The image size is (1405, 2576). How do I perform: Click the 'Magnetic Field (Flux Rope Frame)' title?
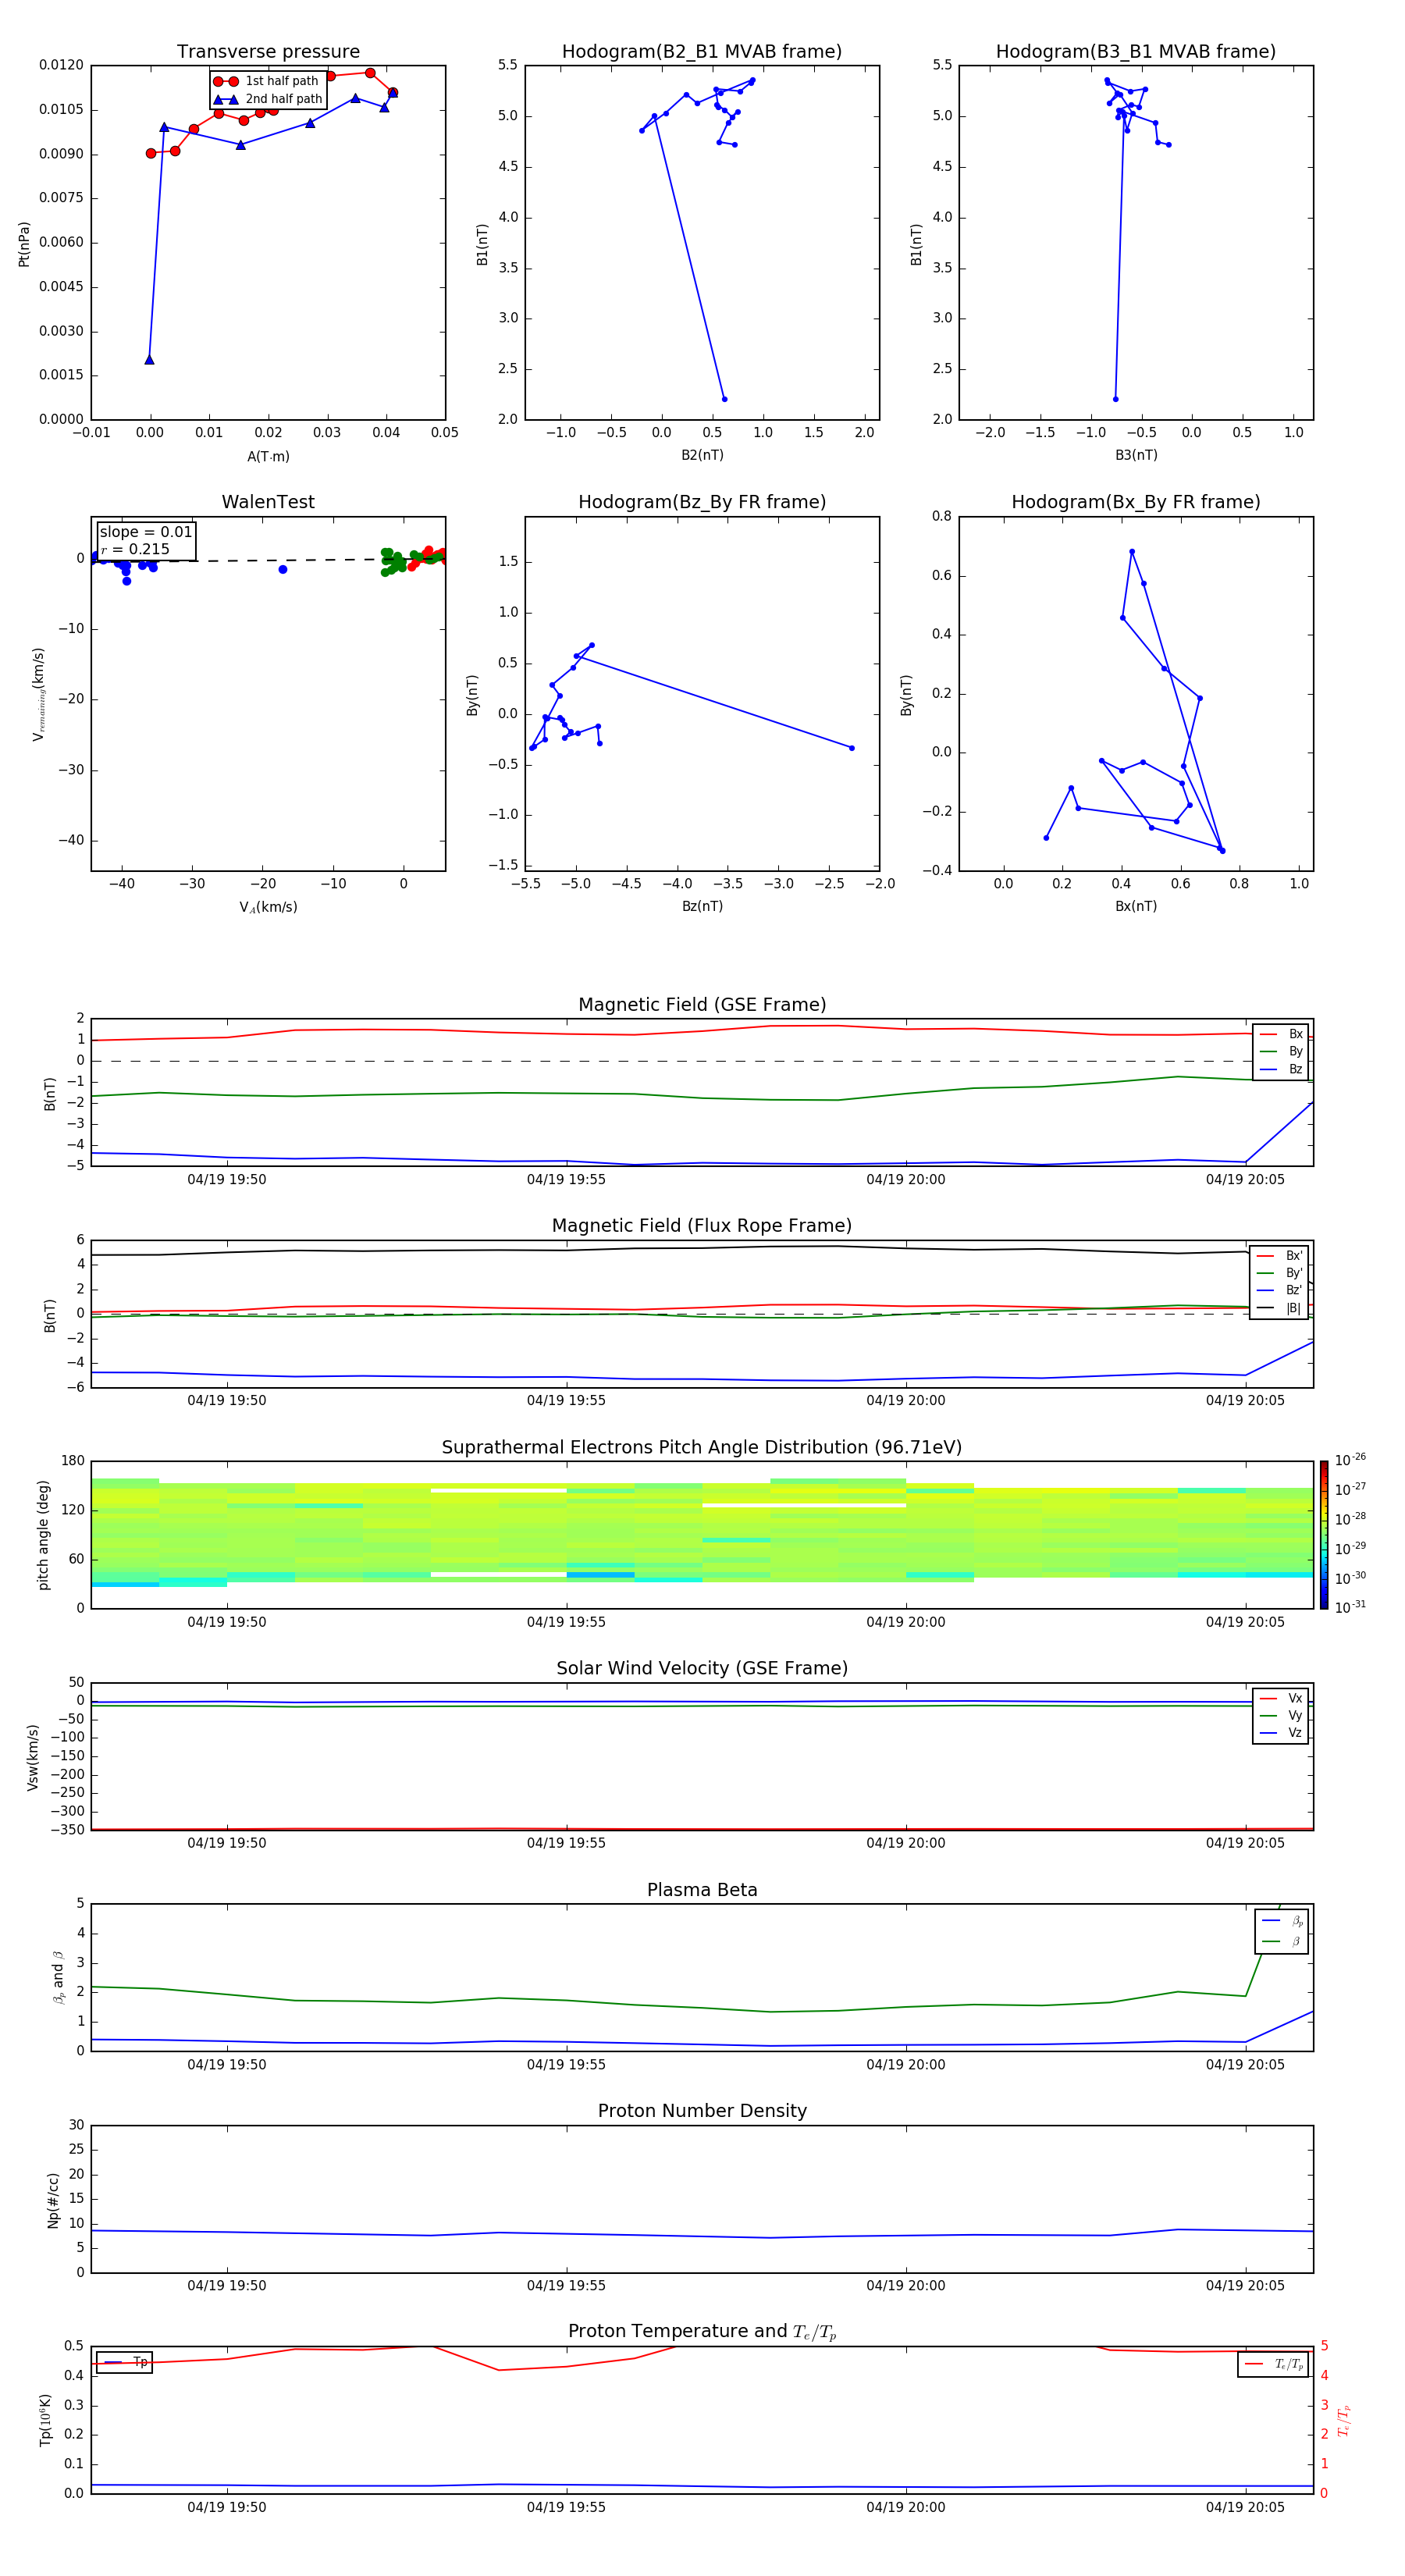coord(702,1226)
